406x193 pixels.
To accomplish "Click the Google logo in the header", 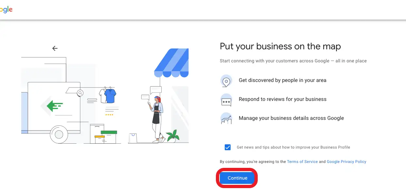I will 6,10.
